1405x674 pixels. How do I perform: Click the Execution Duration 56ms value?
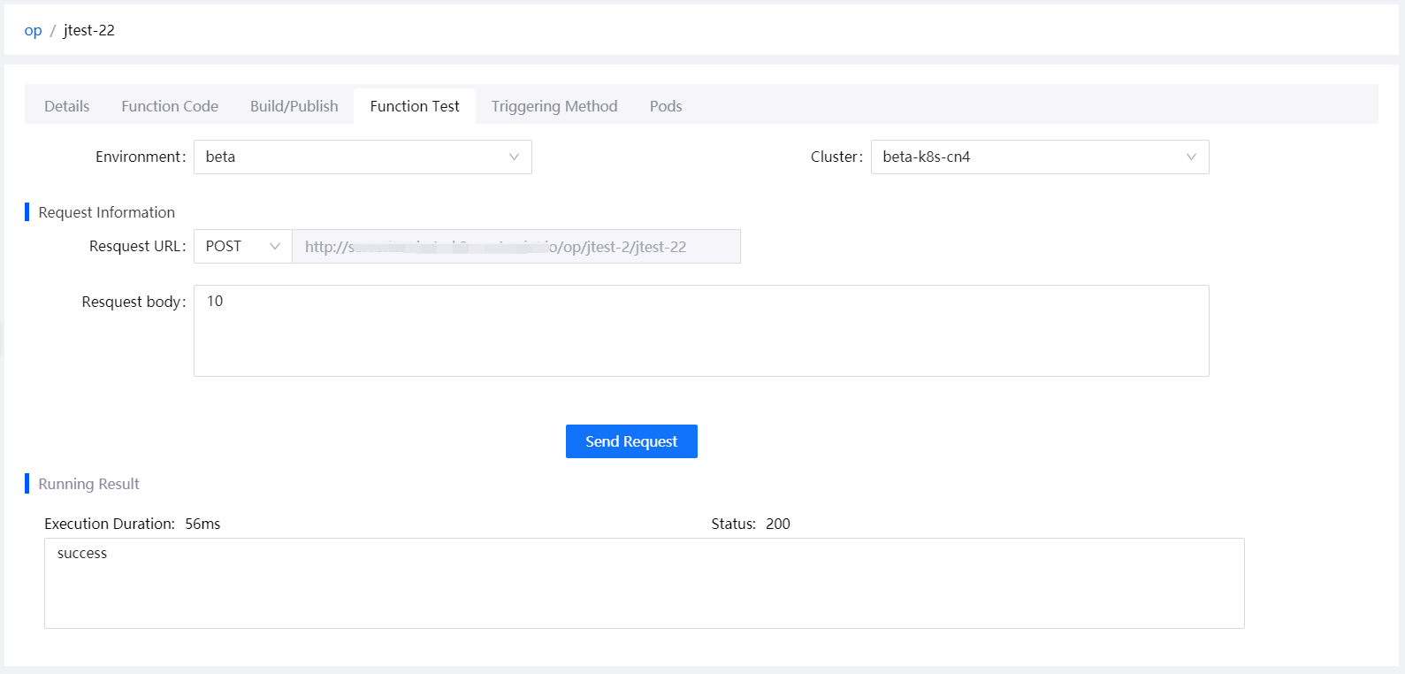202,524
